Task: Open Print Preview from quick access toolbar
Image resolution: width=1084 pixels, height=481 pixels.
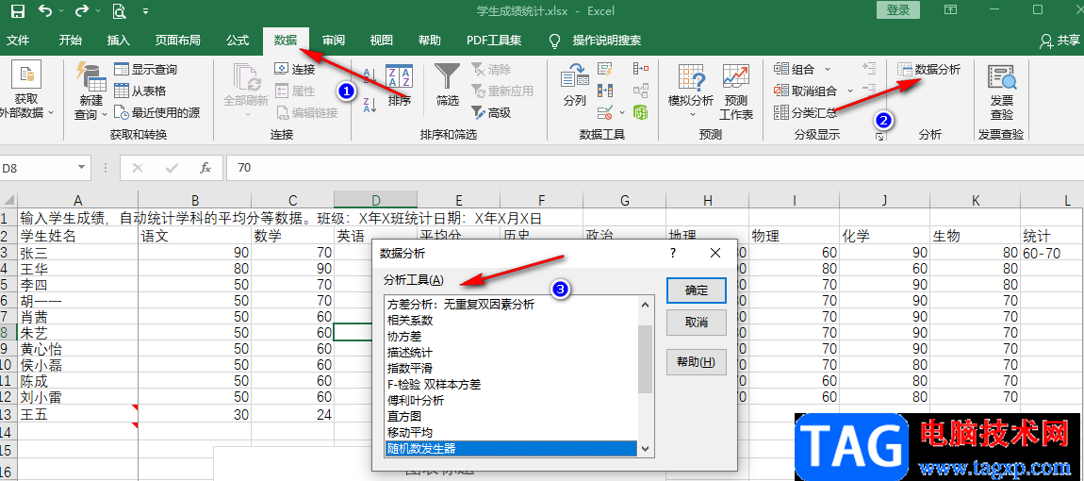Action: pyautogui.click(x=119, y=10)
